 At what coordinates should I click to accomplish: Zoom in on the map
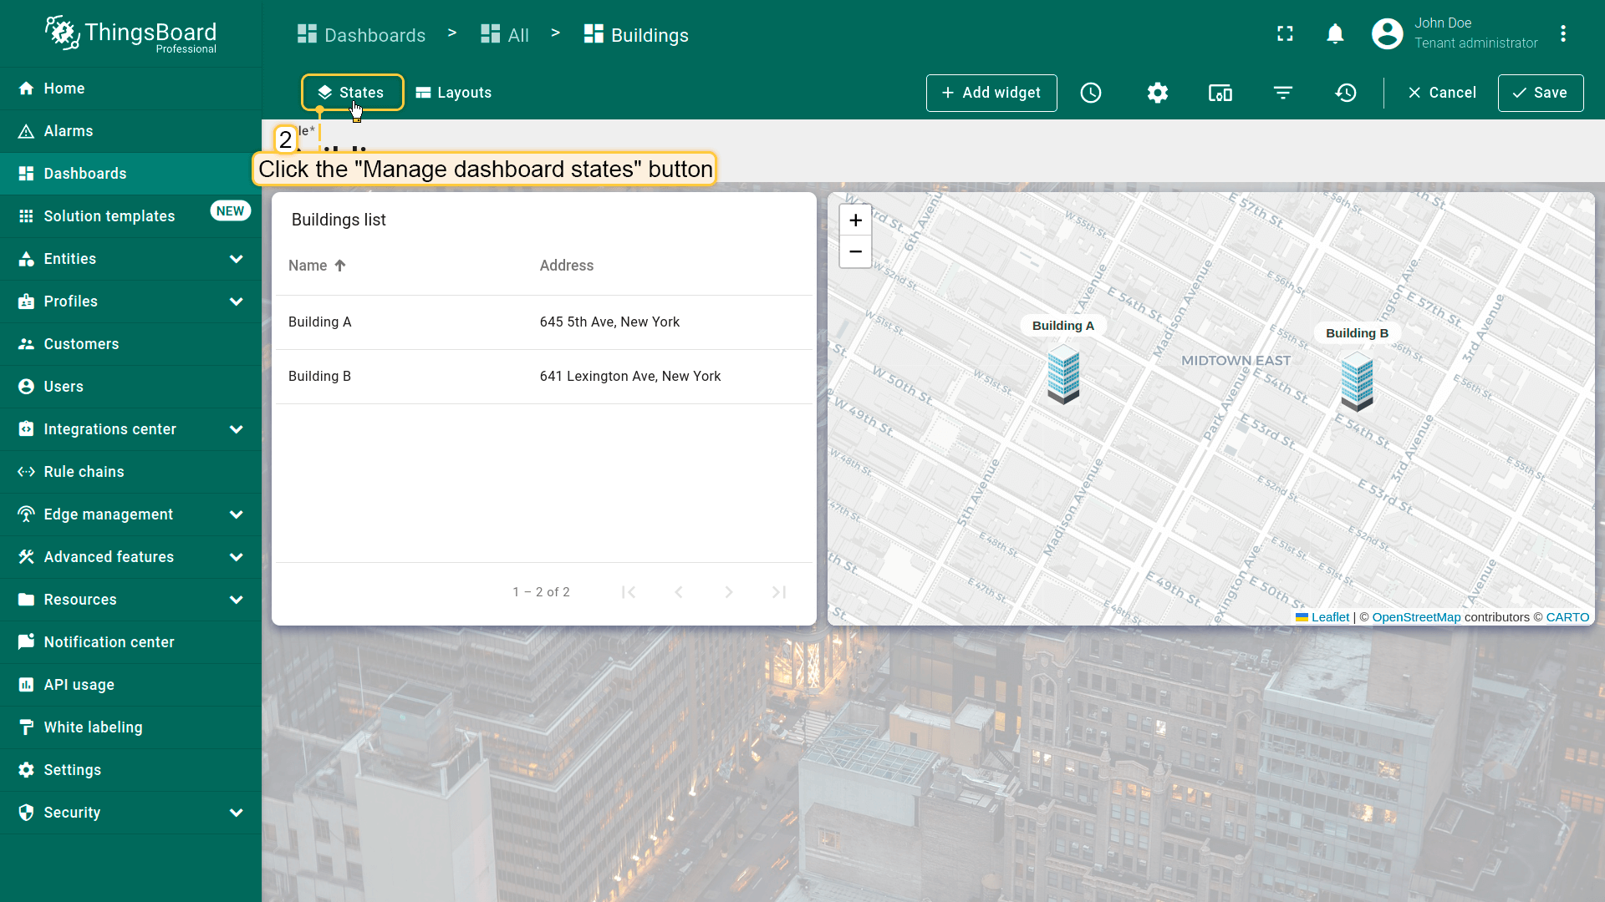855,220
